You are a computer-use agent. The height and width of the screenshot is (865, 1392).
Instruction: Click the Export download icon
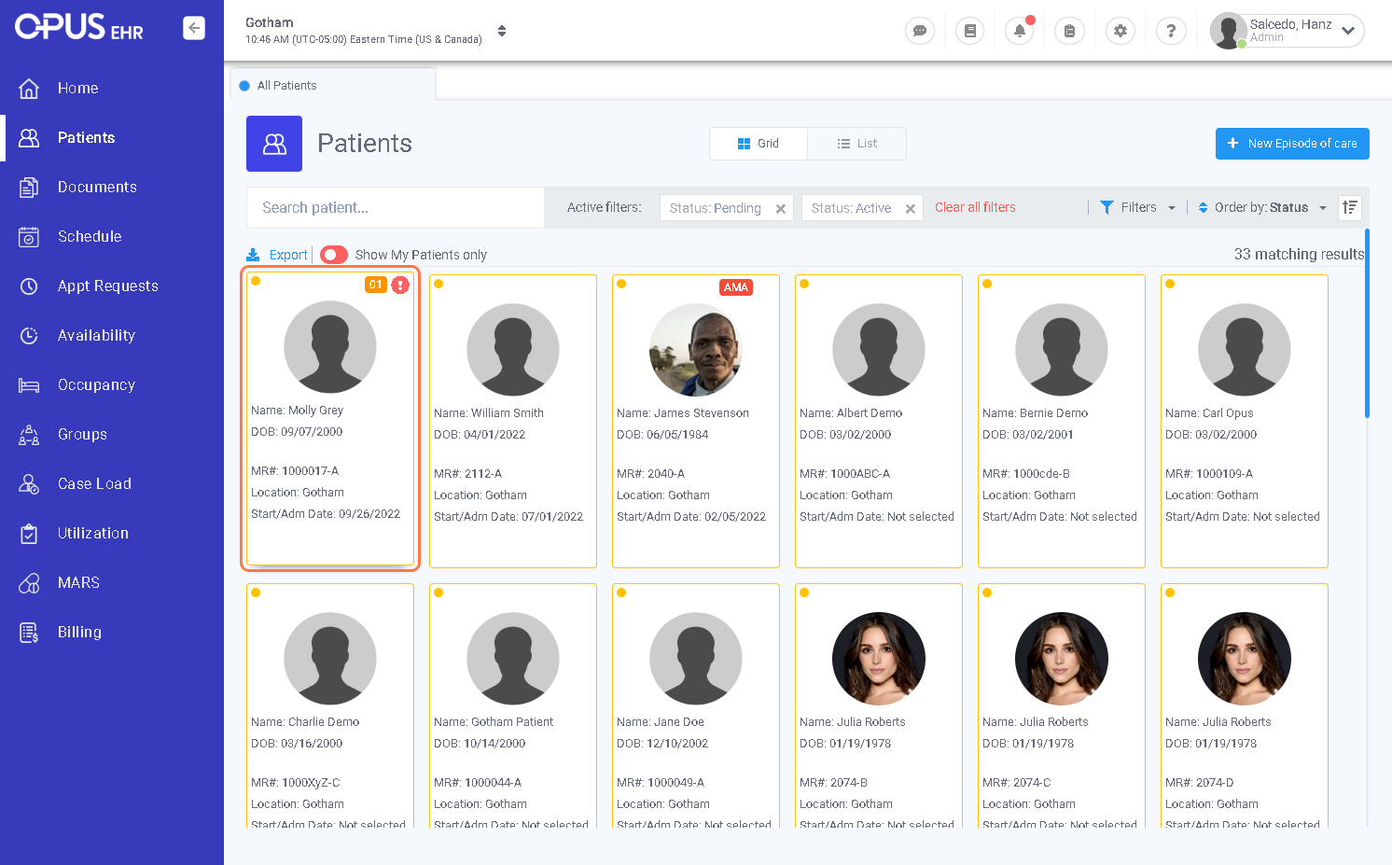point(253,255)
